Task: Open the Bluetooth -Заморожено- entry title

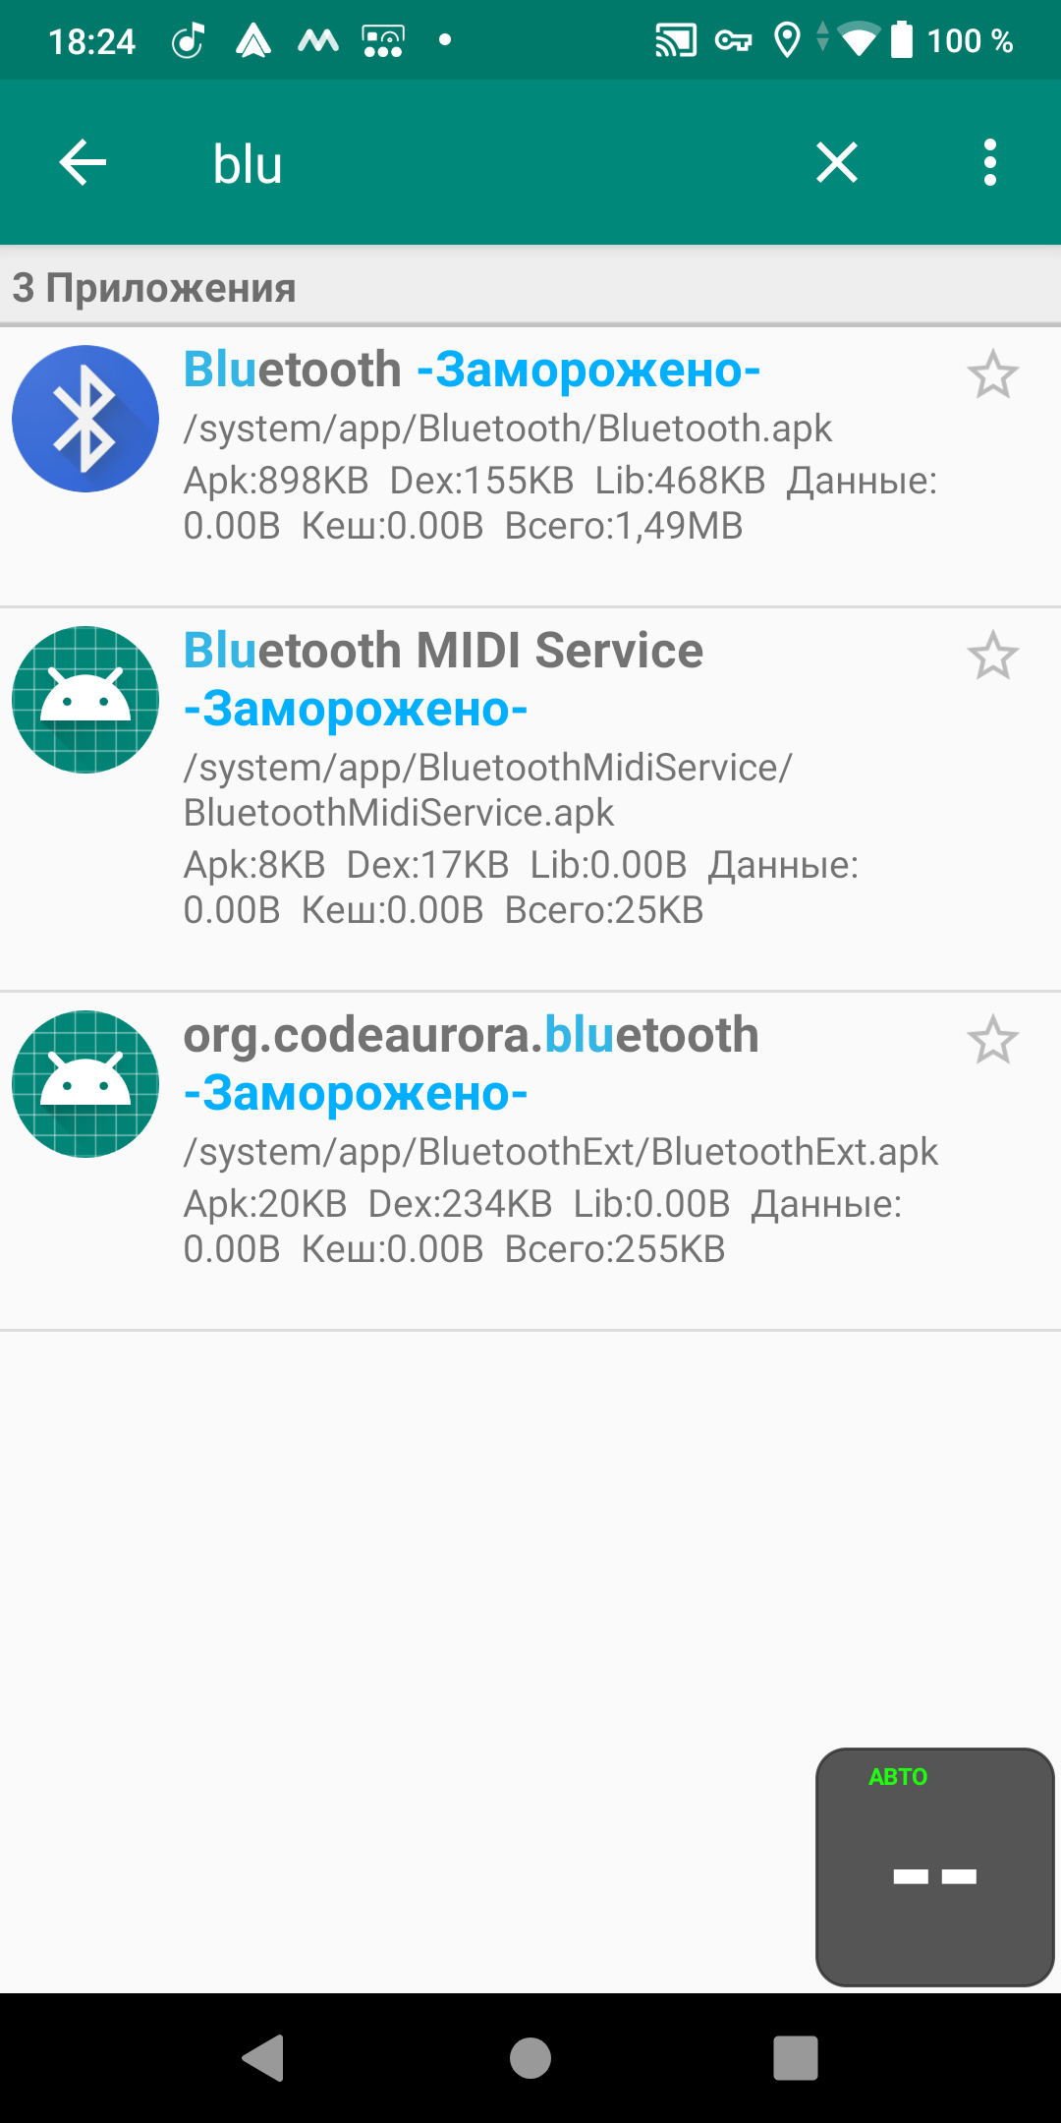Action: [x=472, y=371]
